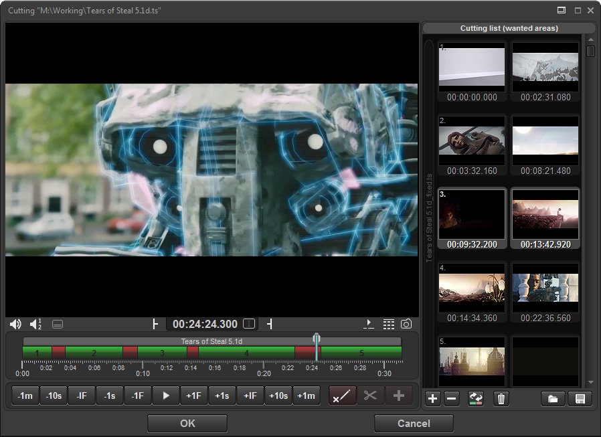Toggle the subtitle display icon

point(58,325)
